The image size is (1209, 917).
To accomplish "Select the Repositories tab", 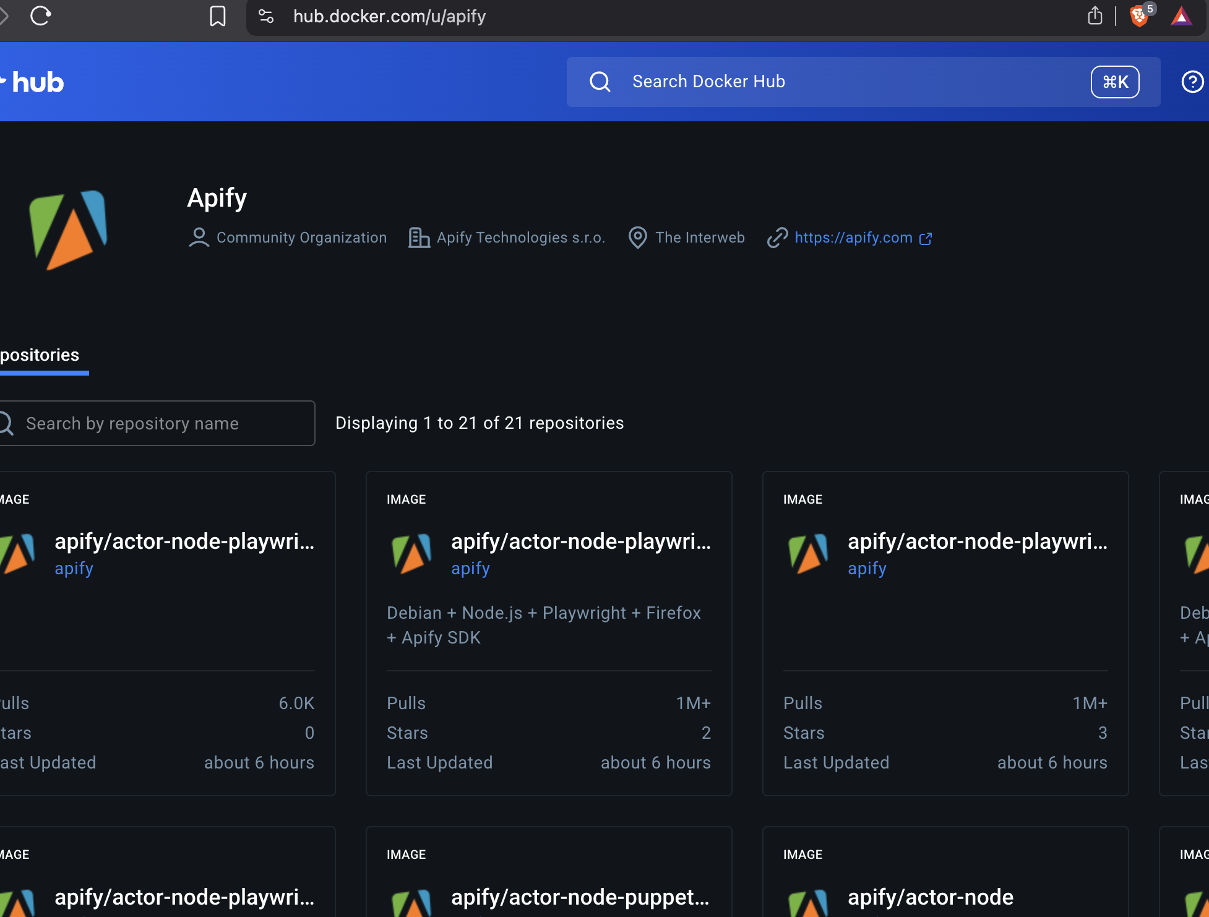I will click(x=40, y=355).
